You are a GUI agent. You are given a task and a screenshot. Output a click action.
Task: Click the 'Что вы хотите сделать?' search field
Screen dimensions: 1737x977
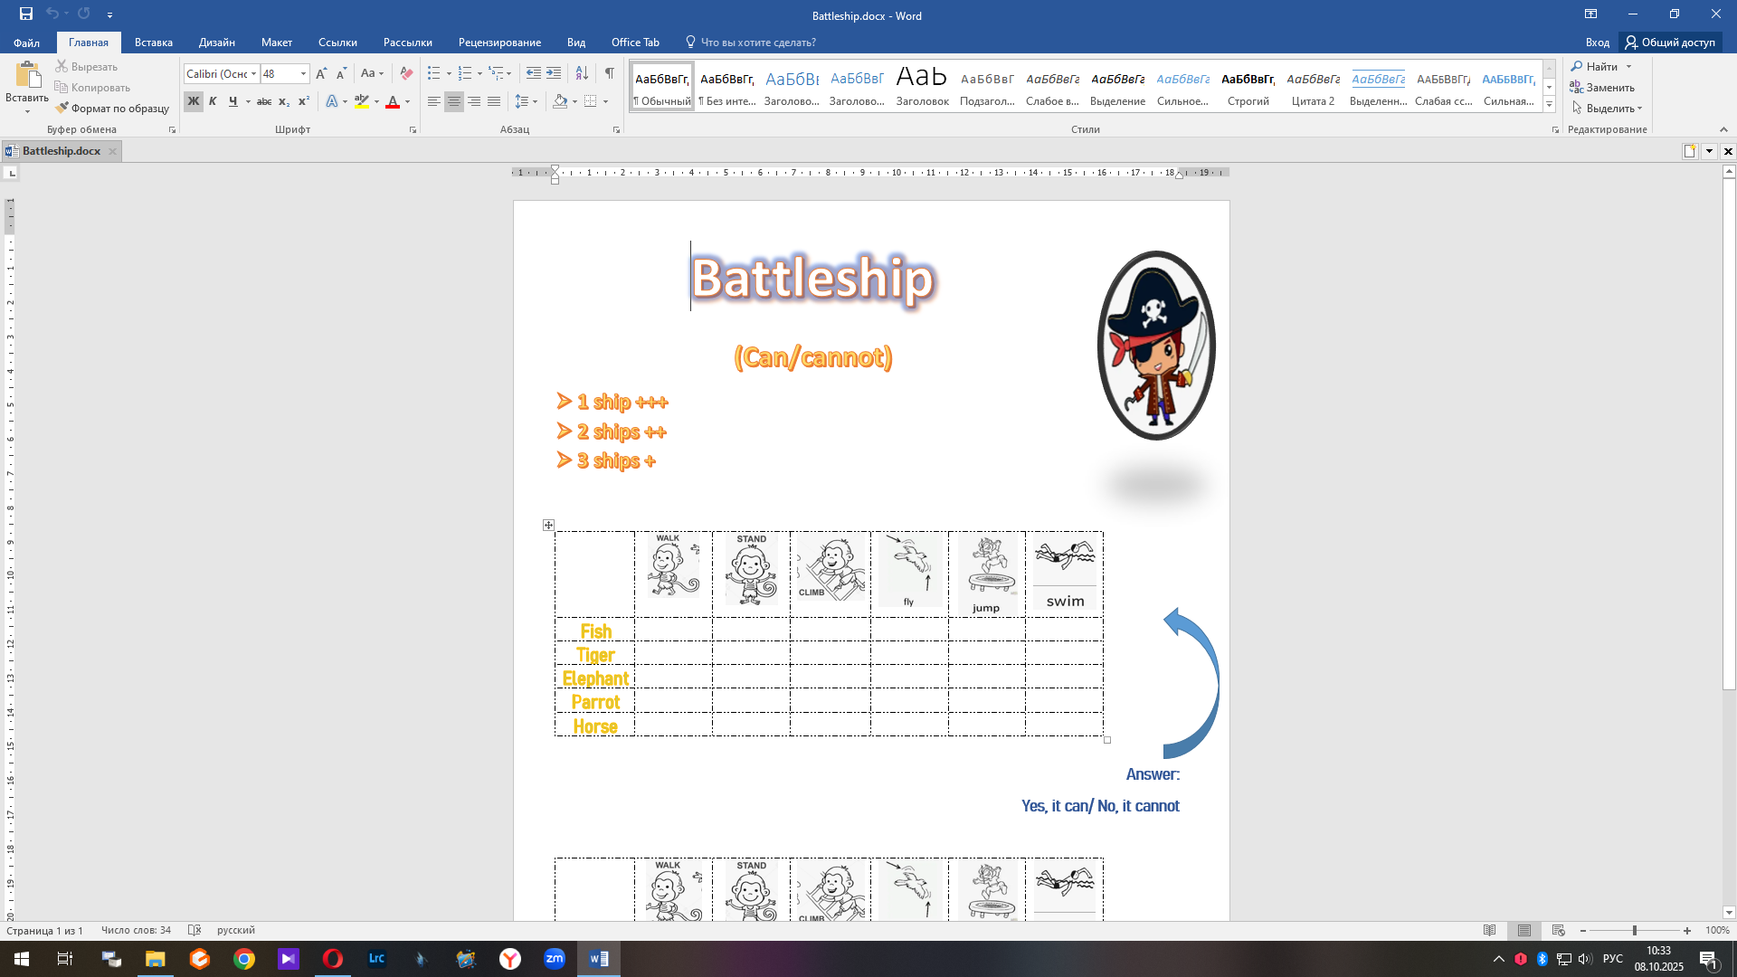(x=758, y=43)
